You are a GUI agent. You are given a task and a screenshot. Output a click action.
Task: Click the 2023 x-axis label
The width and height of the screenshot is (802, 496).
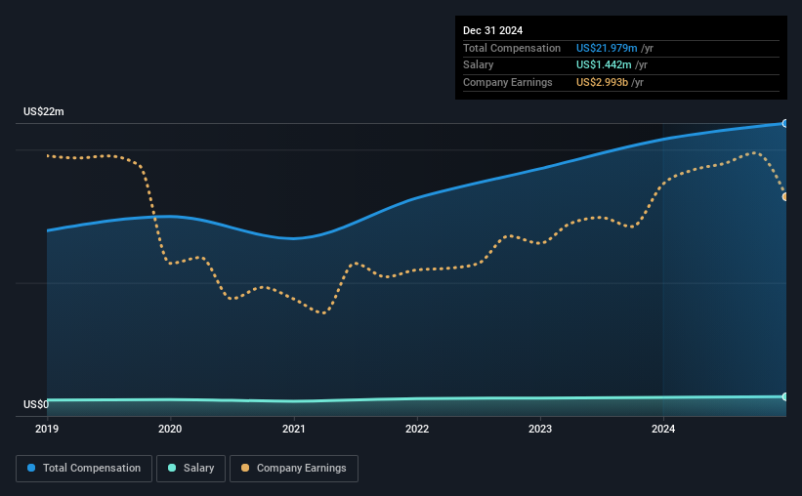540,429
